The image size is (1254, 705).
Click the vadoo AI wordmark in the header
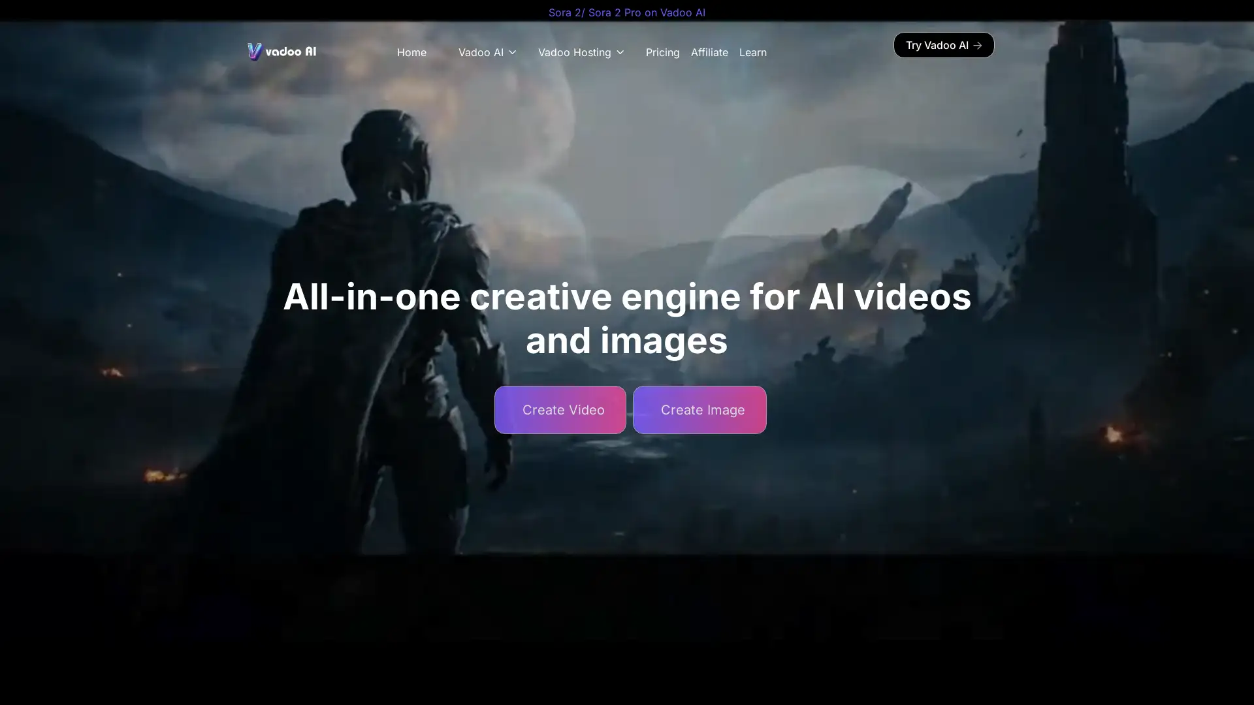tap(291, 52)
